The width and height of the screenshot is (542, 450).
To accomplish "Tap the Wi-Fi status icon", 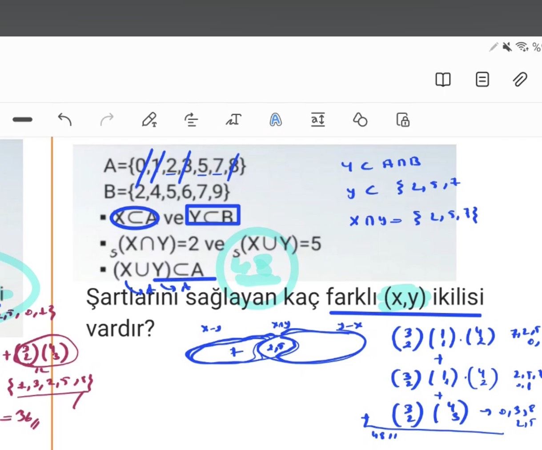I will pyautogui.click(x=522, y=47).
